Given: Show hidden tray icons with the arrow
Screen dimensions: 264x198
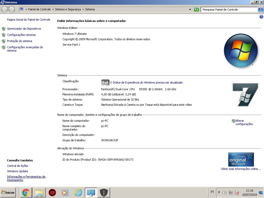Looking at the screenshot, I should tap(219, 192).
